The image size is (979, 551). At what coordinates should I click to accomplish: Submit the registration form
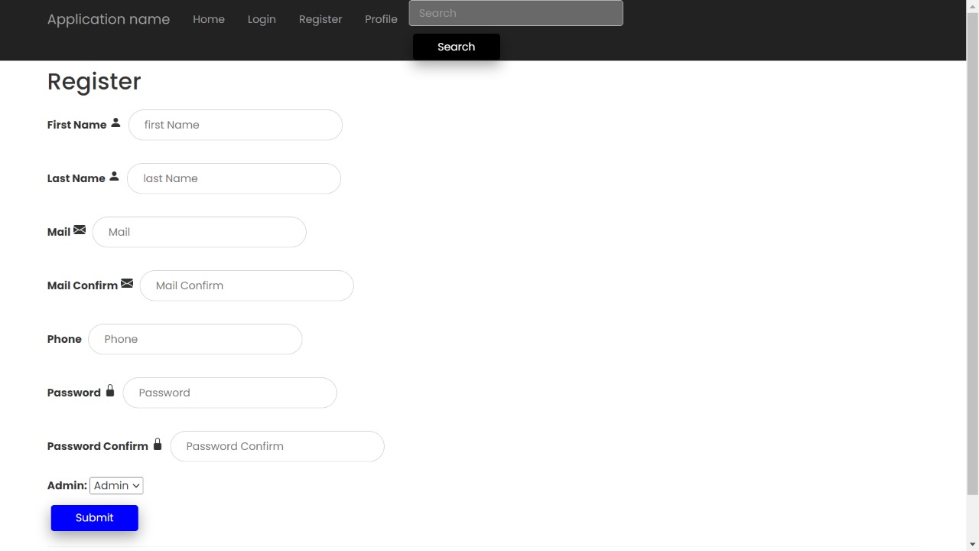click(95, 518)
